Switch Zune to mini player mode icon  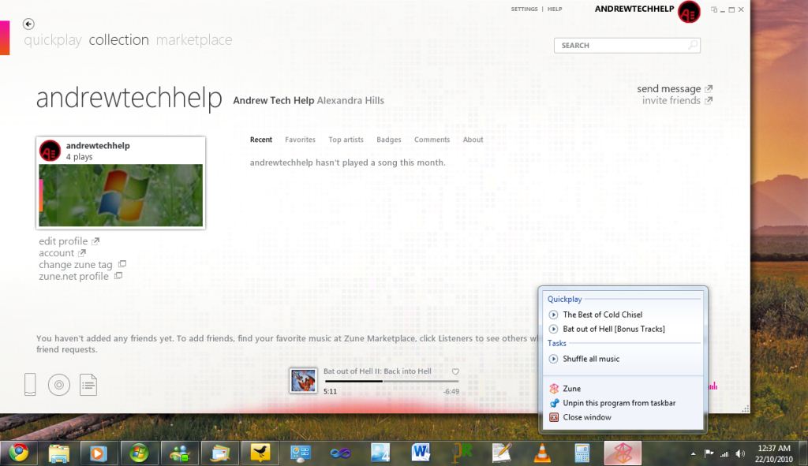713,9
